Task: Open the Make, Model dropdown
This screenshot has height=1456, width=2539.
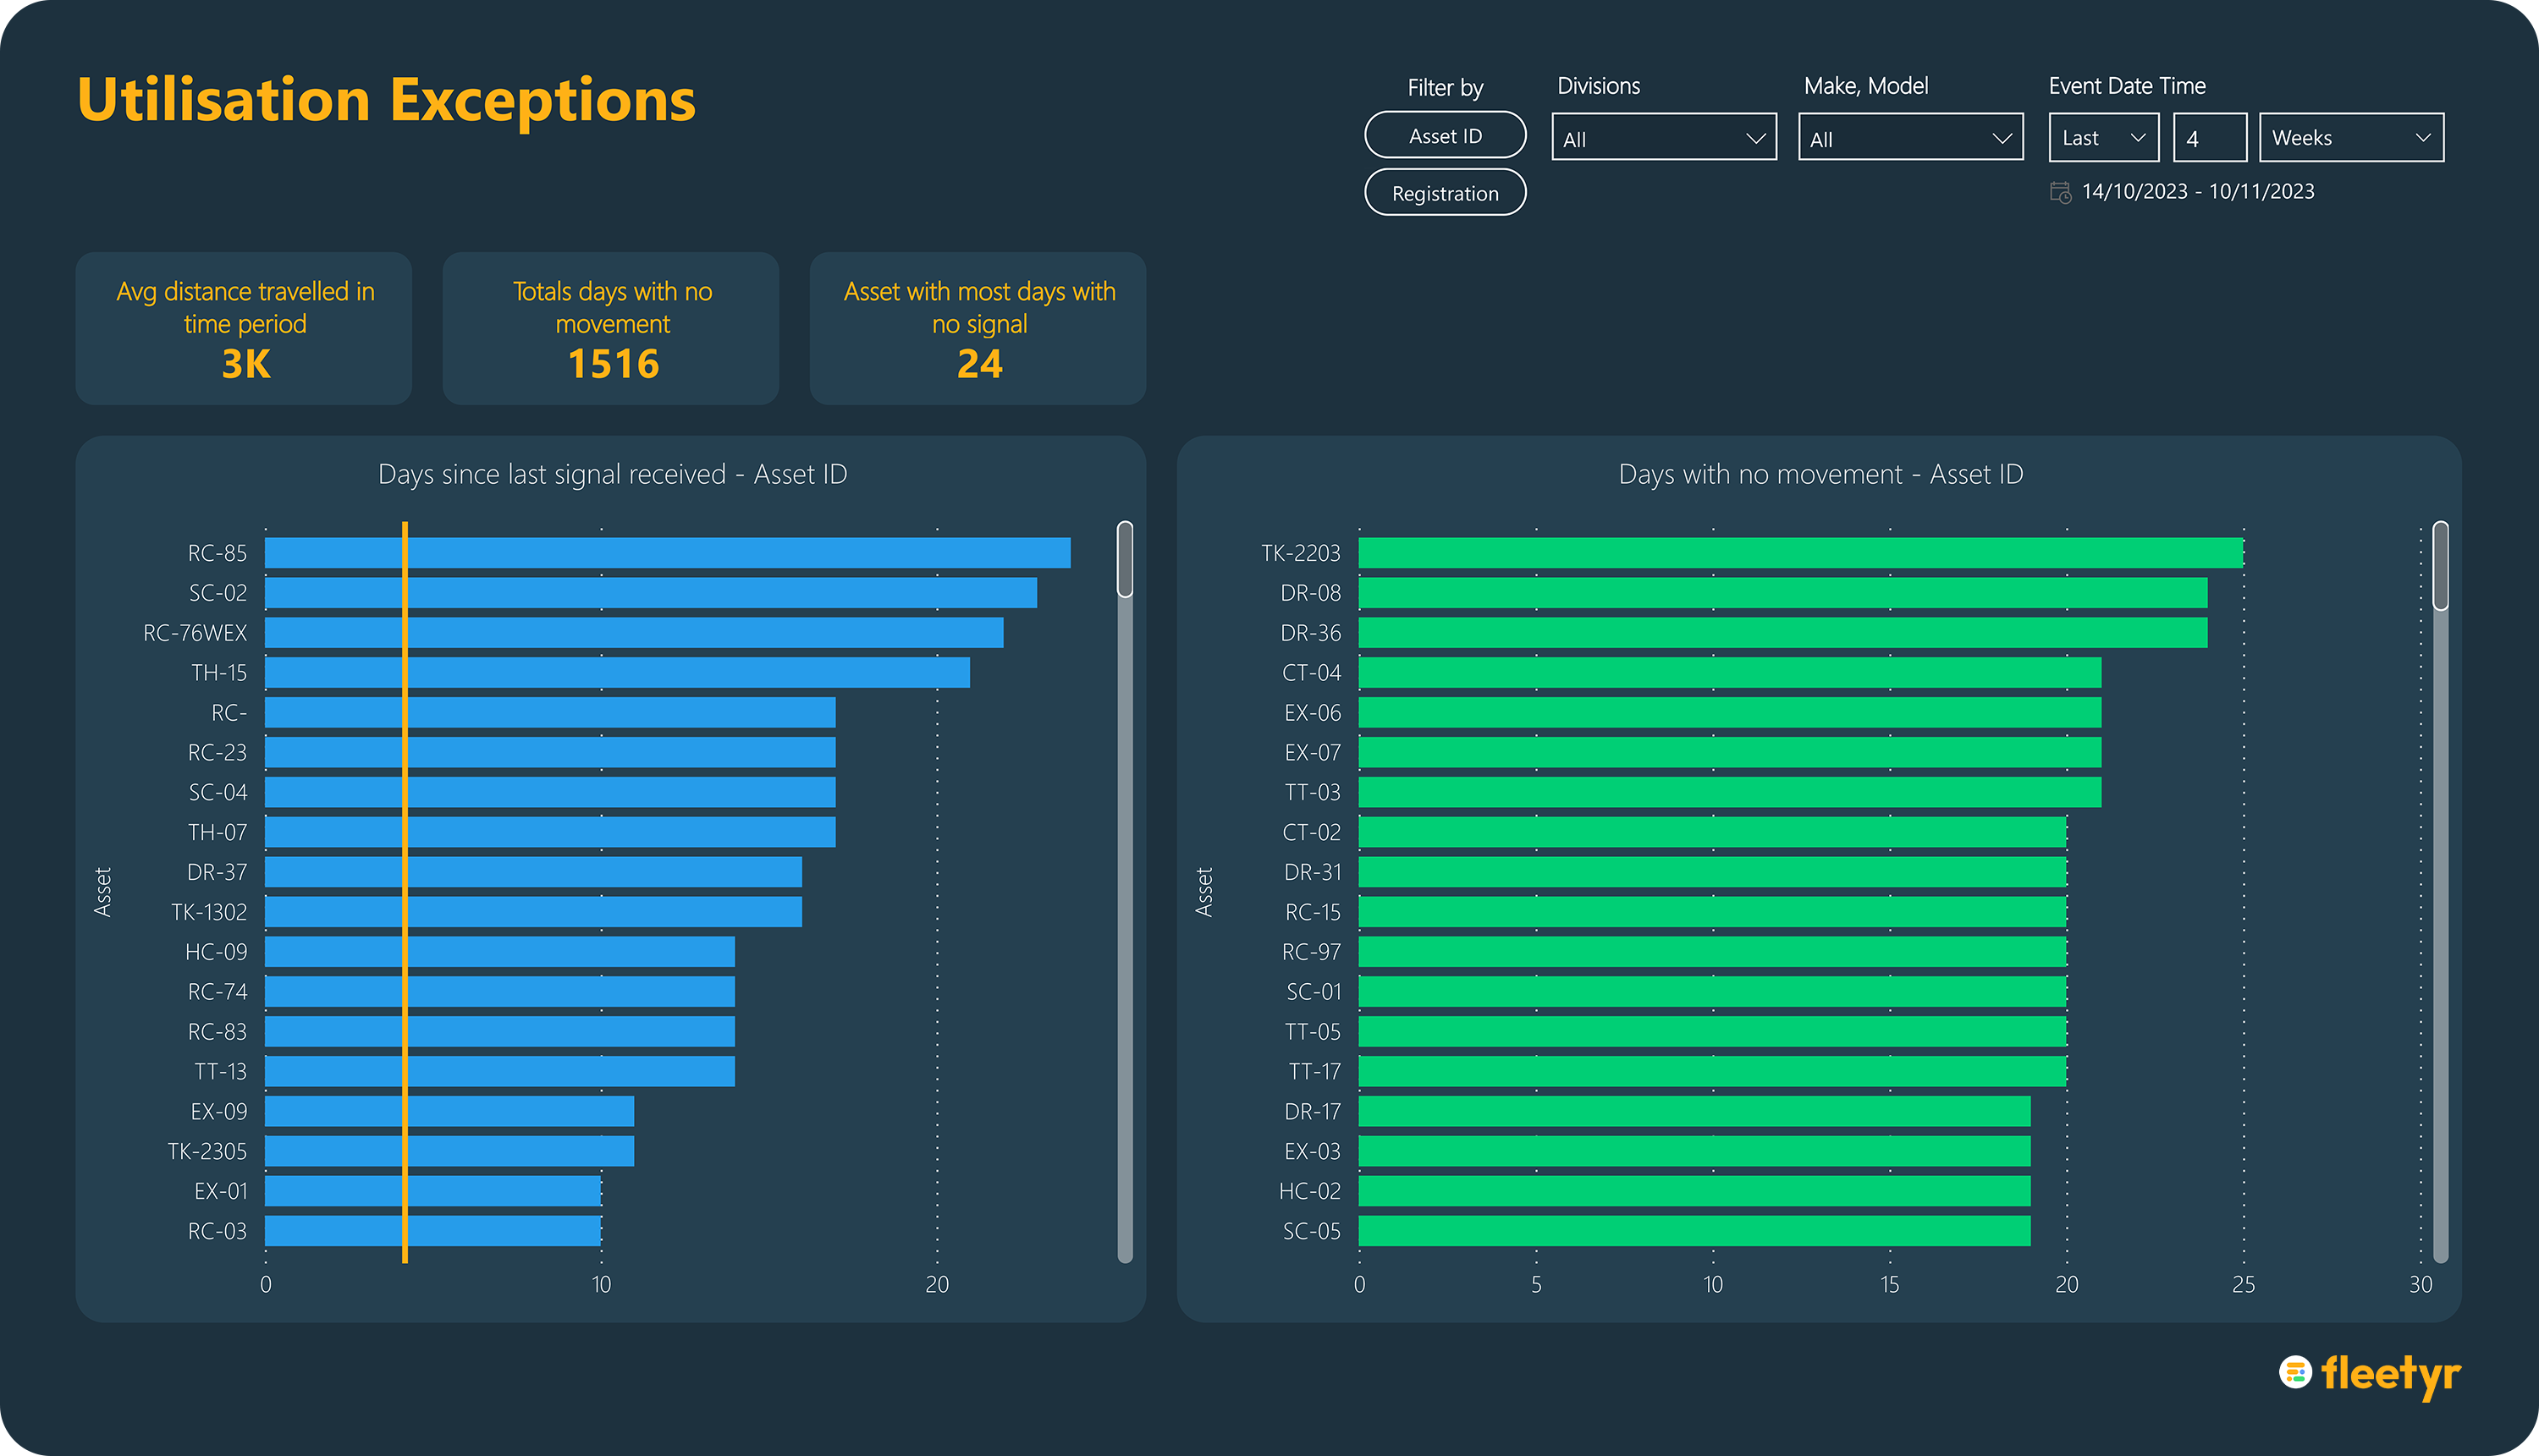Action: [1911, 138]
